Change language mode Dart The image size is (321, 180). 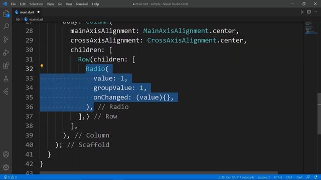tap(299, 177)
